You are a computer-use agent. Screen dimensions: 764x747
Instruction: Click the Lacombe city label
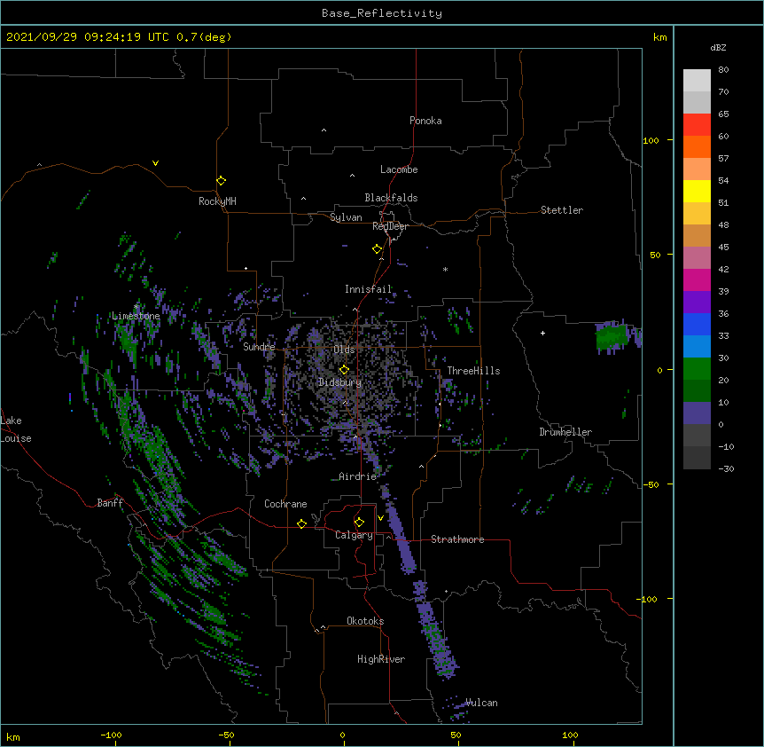pos(399,169)
